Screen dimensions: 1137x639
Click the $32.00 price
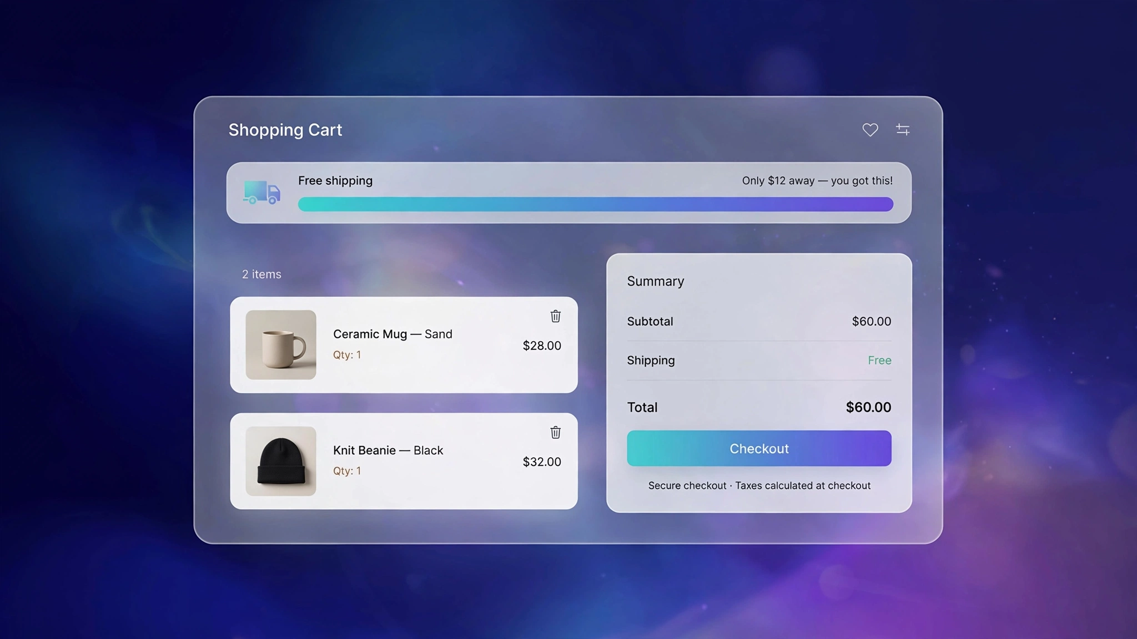click(x=542, y=461)
